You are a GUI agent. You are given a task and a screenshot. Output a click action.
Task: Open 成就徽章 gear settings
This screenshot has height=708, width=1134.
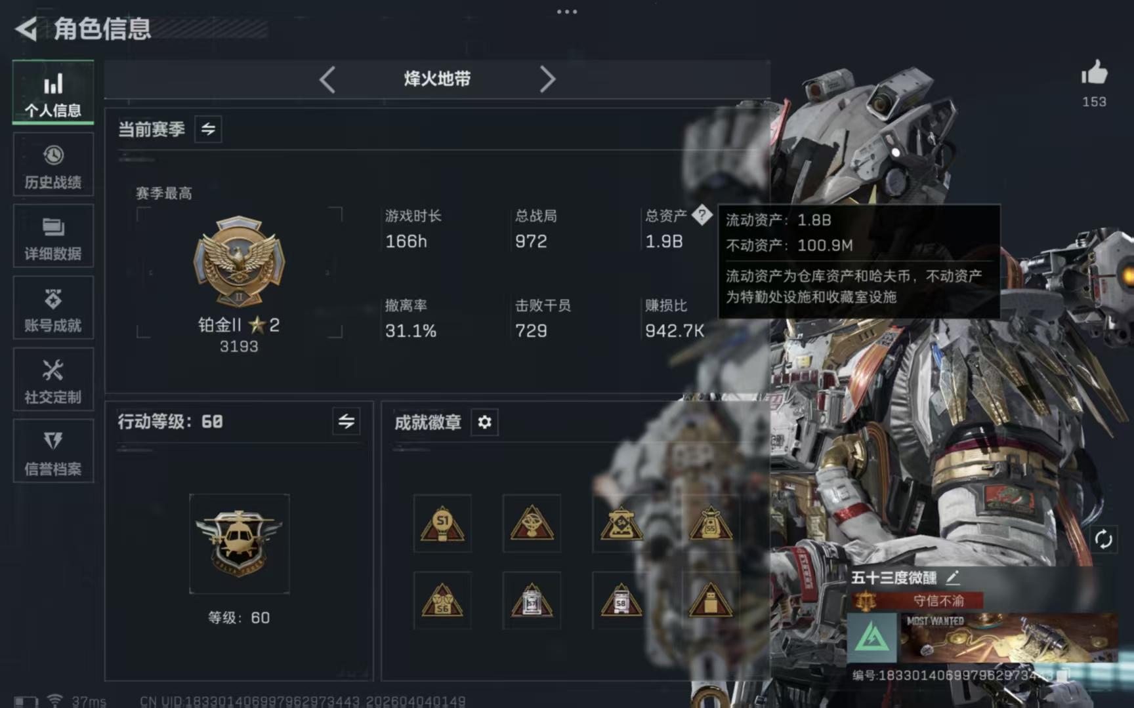pyautogui.click(x=484, y=422)
